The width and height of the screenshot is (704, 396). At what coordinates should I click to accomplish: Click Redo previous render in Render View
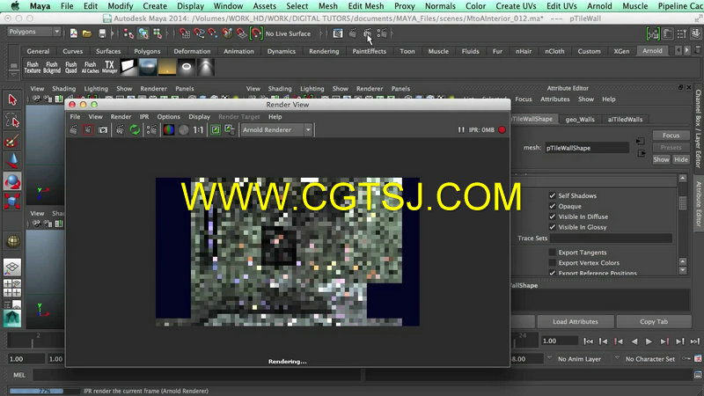point(74,130)
